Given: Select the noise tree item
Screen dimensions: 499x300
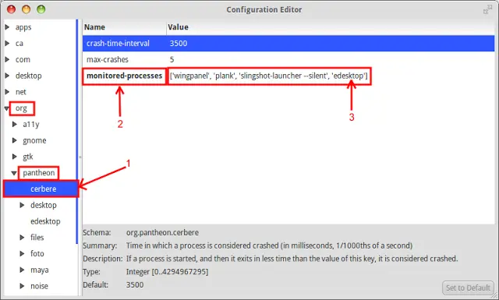Looking at the screenshot, I should point(39,286).
